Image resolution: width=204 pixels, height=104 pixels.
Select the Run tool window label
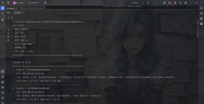point(9,12)
